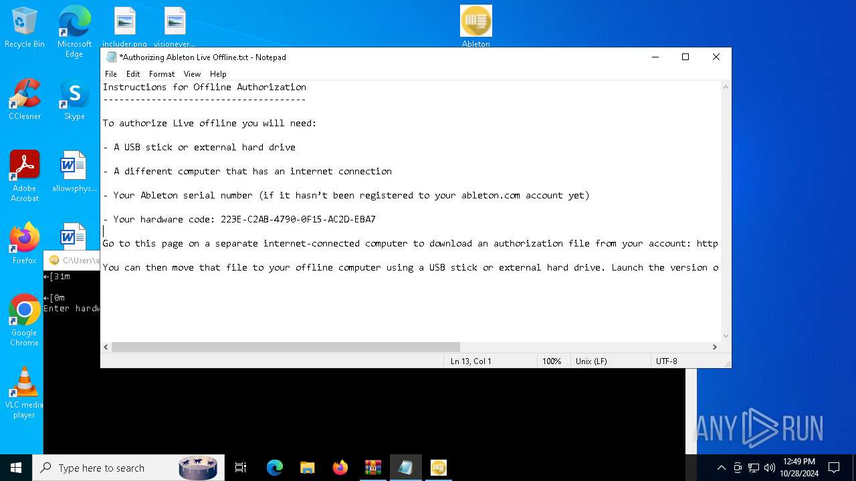This screenshot has height=481, width=856.
Task: Click the 'Instructions for Offline Authorization' heading
Action: pyautogui.click(x=205, y=87)
